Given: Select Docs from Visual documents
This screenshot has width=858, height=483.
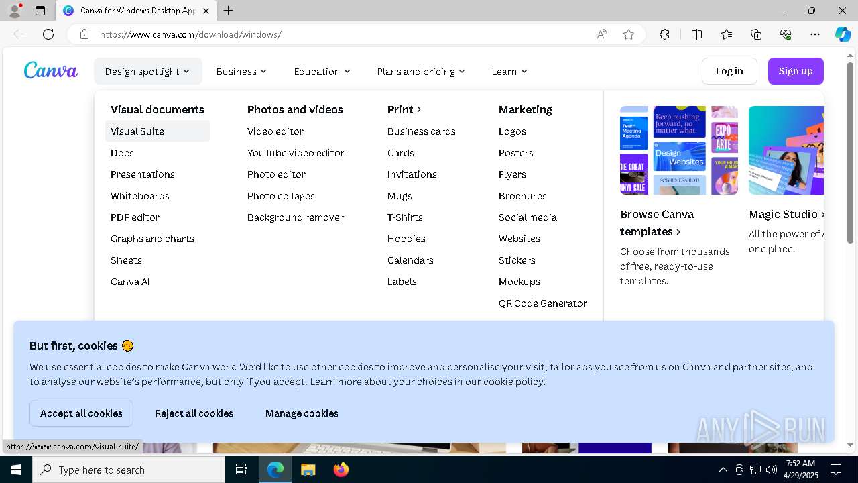Looking at the screenshot, I should tap(122, 153).
